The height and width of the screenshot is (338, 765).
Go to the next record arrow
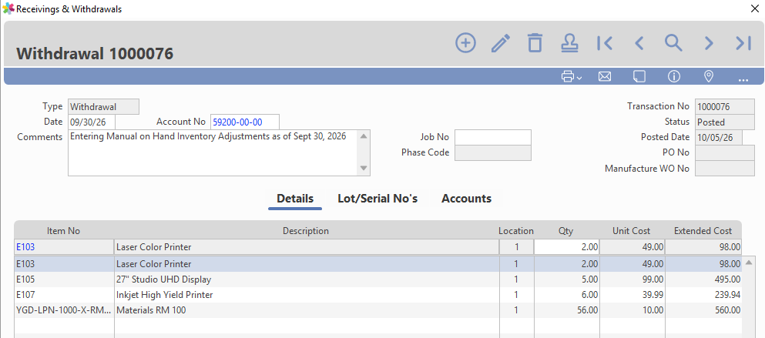coord(709,43)
